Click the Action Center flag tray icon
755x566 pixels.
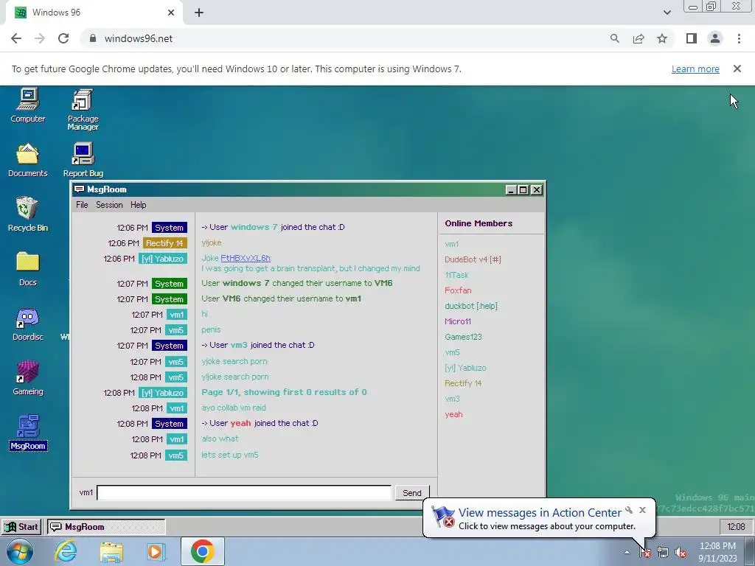point(644,553)
